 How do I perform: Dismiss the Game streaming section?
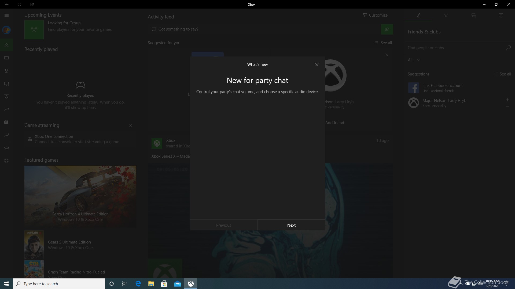click(131, 126)
